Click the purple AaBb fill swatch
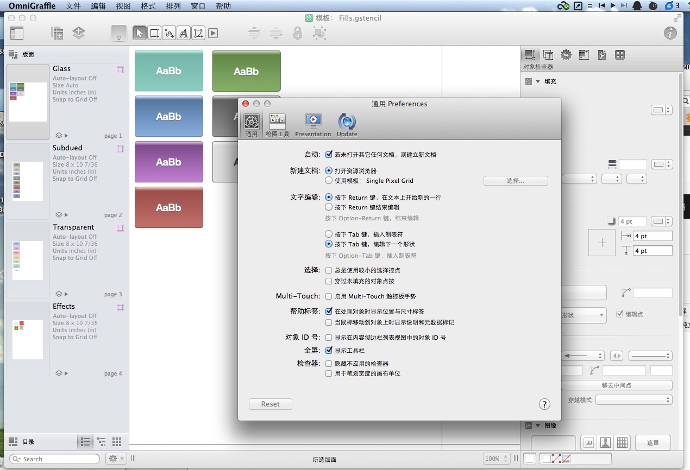The image size is (690, 470). click(169, 162)
